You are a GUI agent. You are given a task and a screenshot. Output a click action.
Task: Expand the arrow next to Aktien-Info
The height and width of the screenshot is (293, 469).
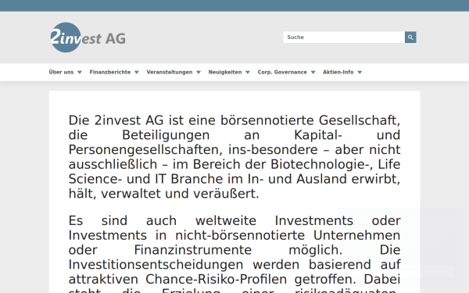360,73
